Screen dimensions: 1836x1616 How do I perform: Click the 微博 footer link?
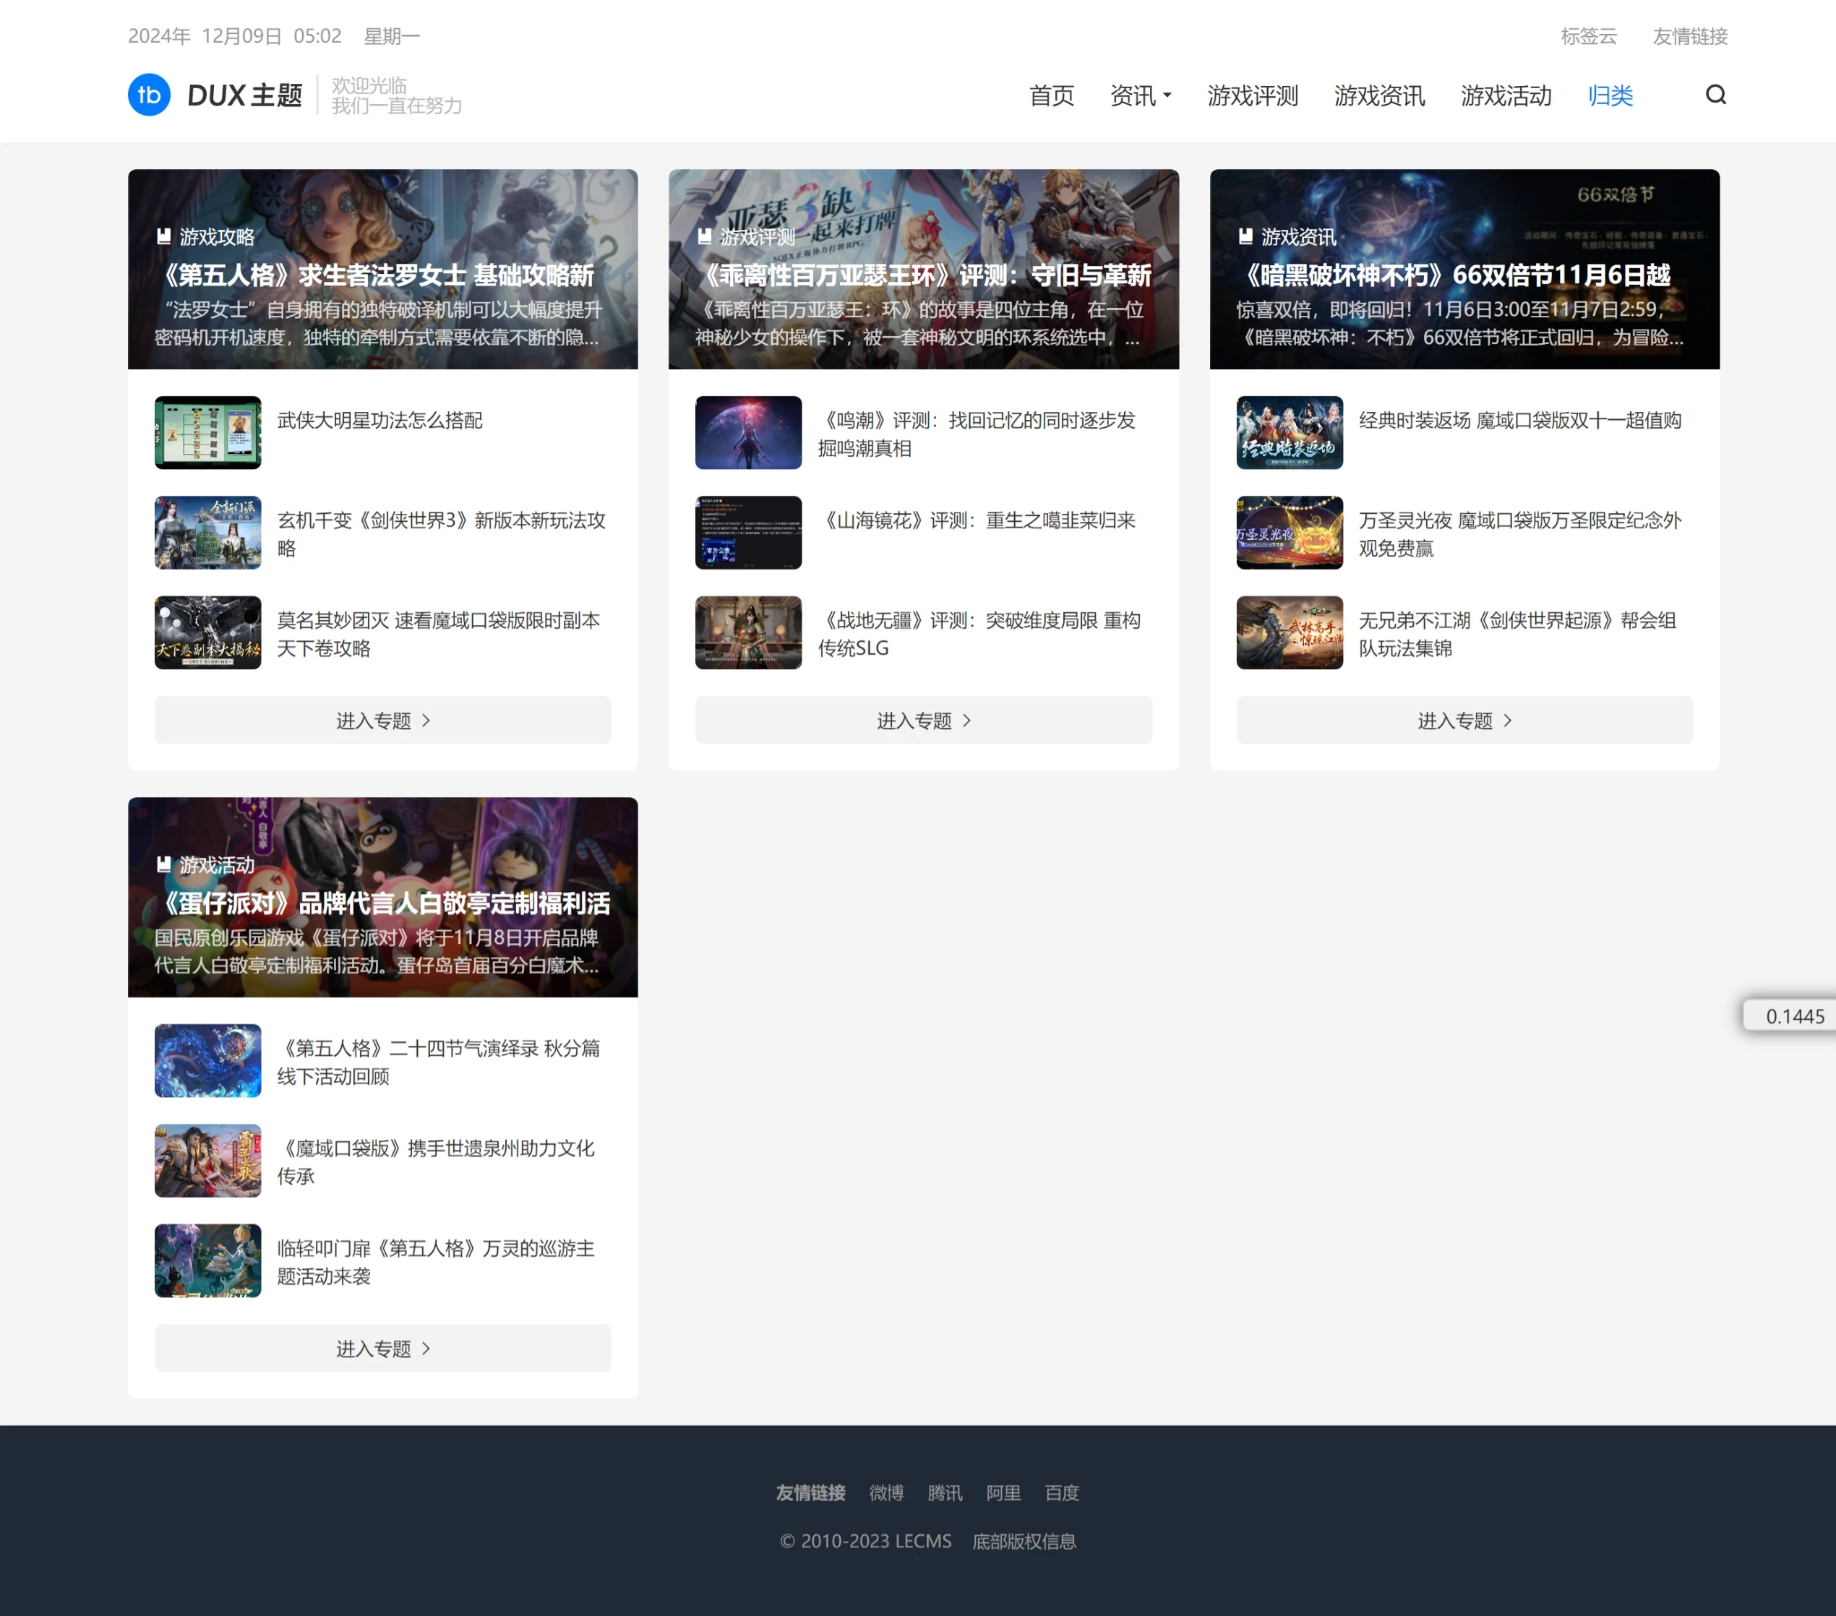click(885, 1492)
